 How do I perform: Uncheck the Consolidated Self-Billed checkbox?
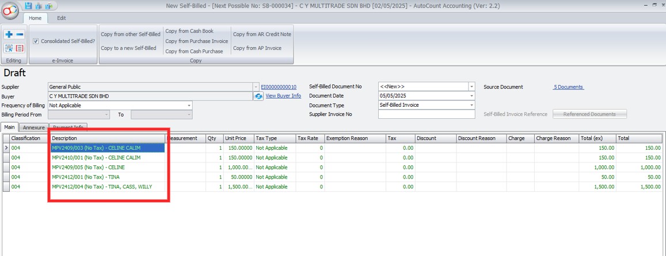coord(36,41)
